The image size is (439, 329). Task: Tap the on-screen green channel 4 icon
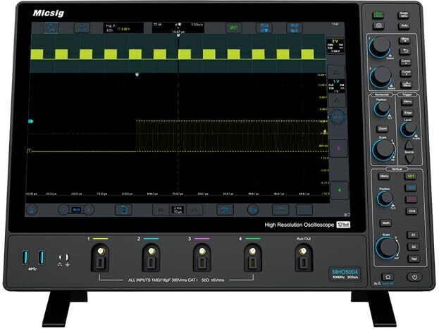point(337,190)
